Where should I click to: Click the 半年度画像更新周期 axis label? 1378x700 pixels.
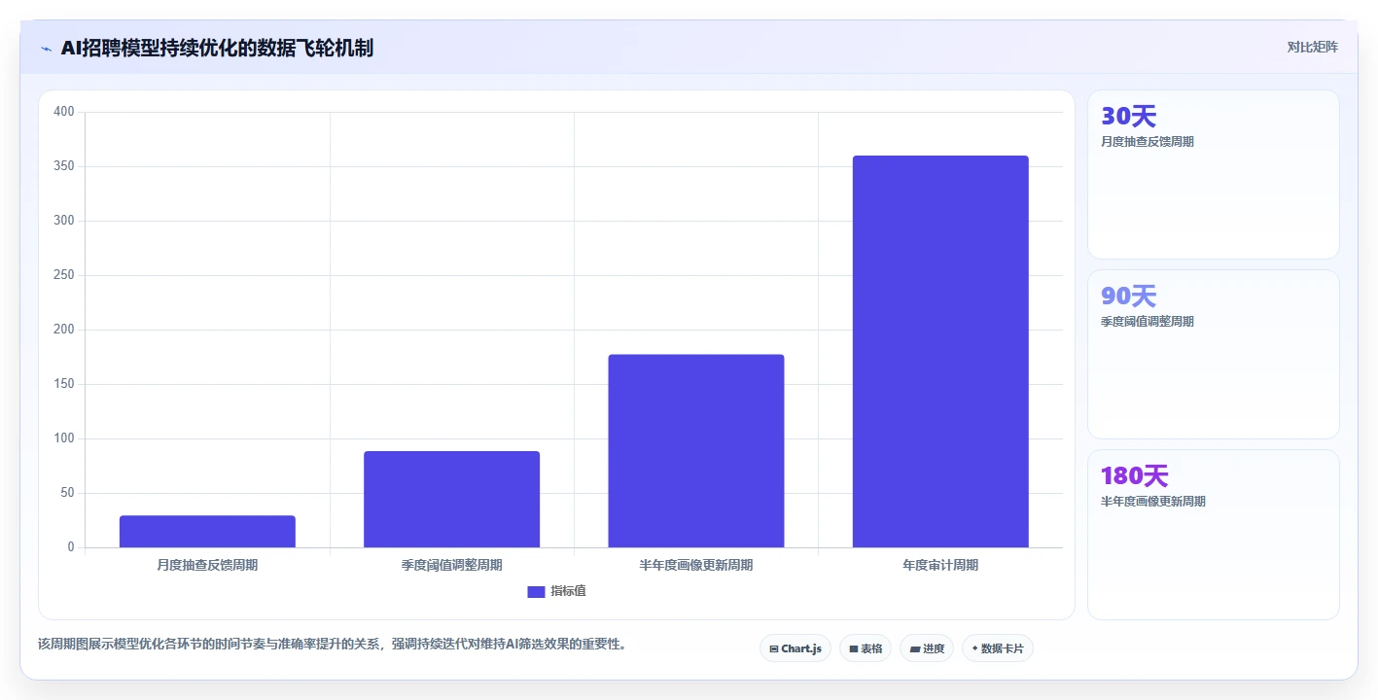pos(696,565)
